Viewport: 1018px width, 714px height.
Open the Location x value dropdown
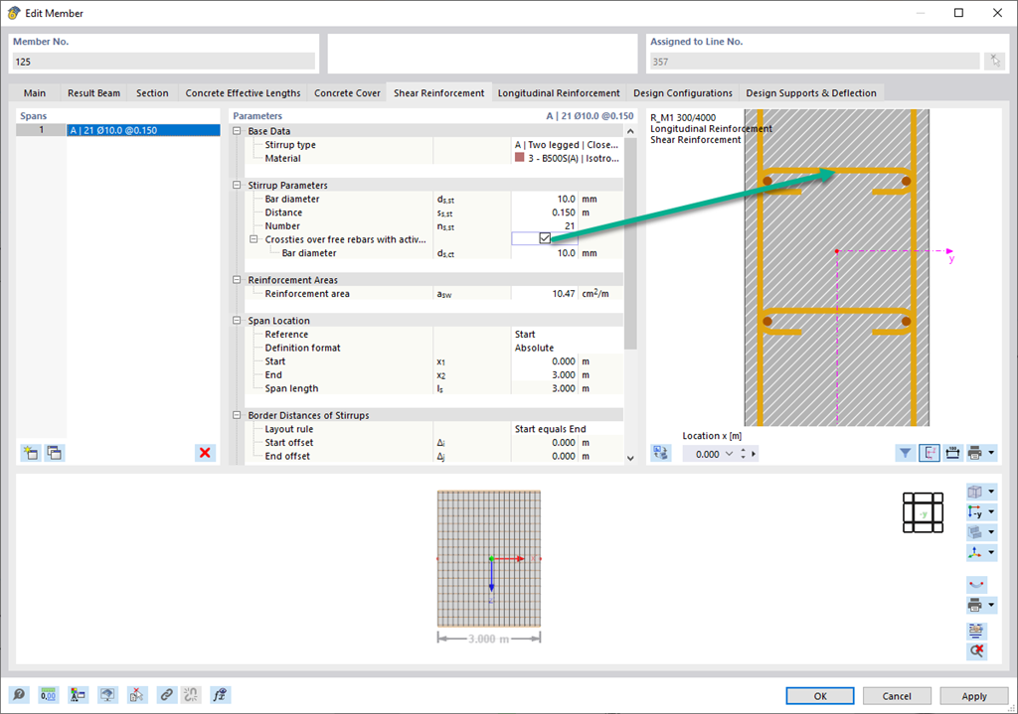729,454
